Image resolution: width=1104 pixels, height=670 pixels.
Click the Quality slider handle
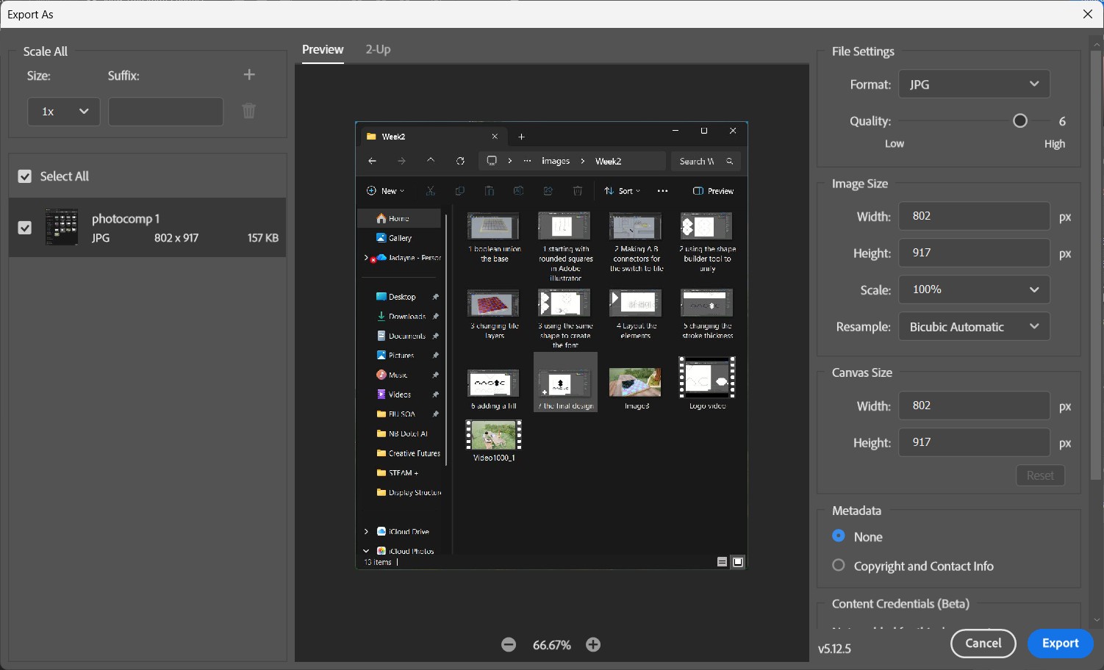coord(1020,120)
